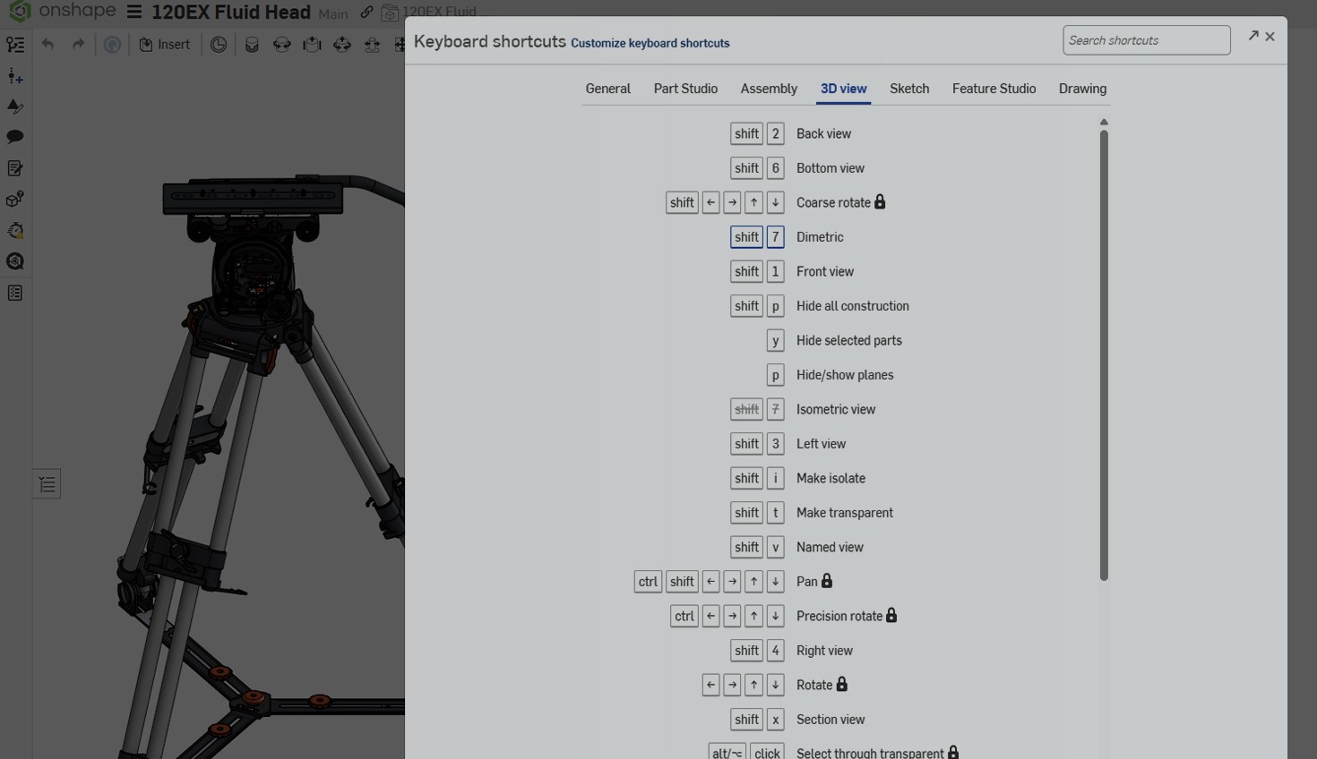Open the versions and history panel icon

(x=15, y=45)
